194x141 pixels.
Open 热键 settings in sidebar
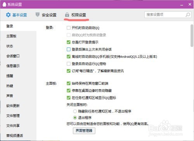point(18,86)
